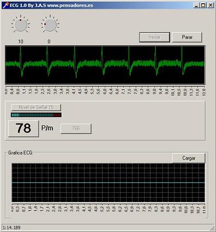This screenshot has height=232, width=216.
Task: Load a recording with the Cargar button
Action: (189, 158)
